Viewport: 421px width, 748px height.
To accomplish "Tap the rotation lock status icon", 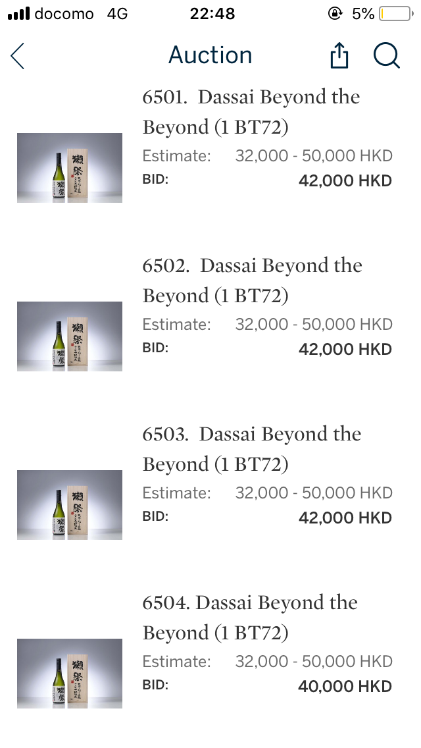I will click(337, 14).
